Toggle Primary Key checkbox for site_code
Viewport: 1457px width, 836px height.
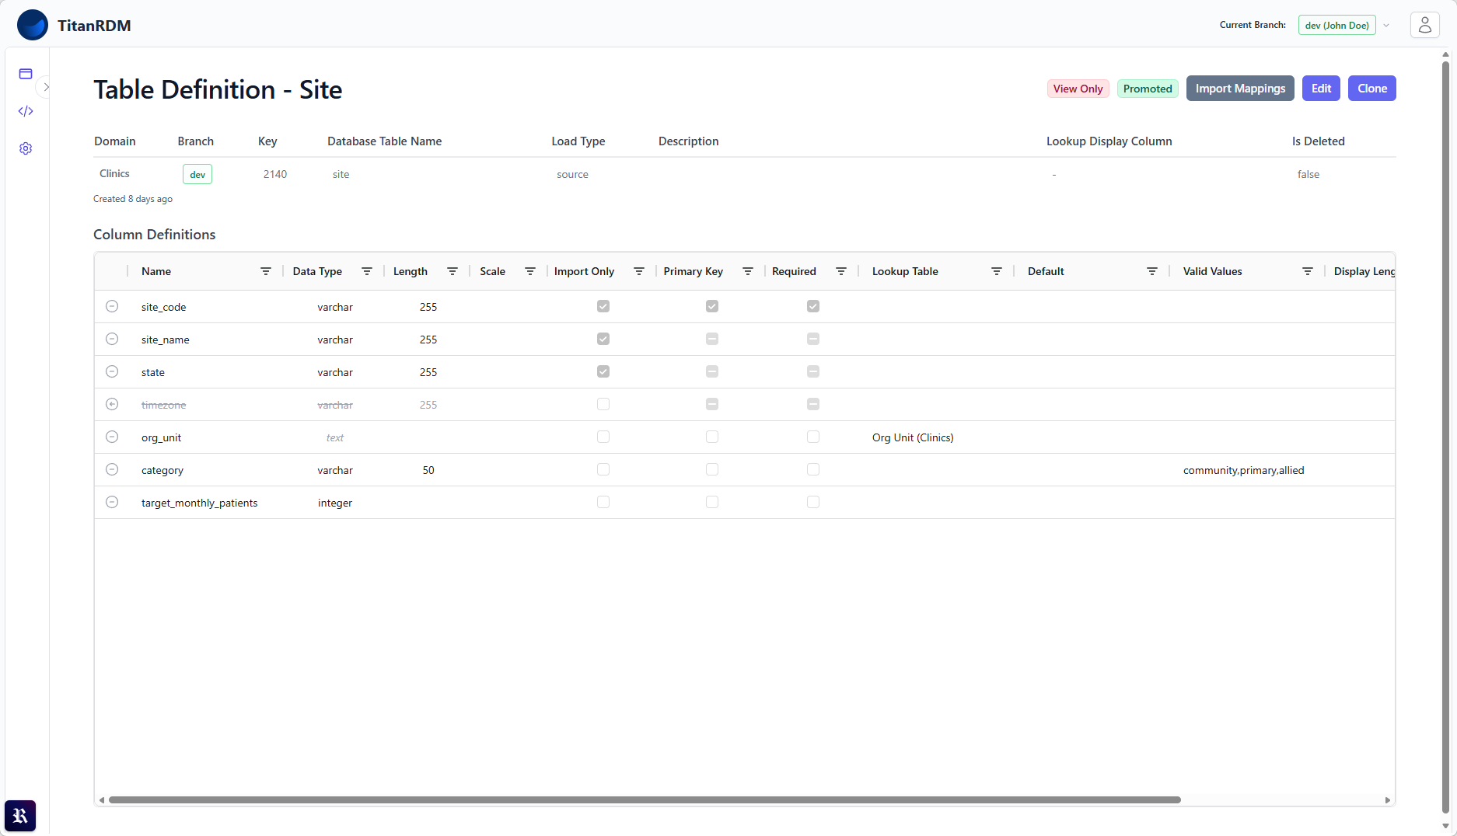point(712,306)
